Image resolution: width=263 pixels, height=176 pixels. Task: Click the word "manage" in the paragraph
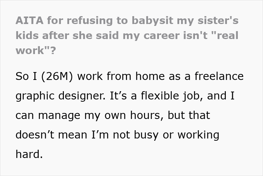pos(59,116)
